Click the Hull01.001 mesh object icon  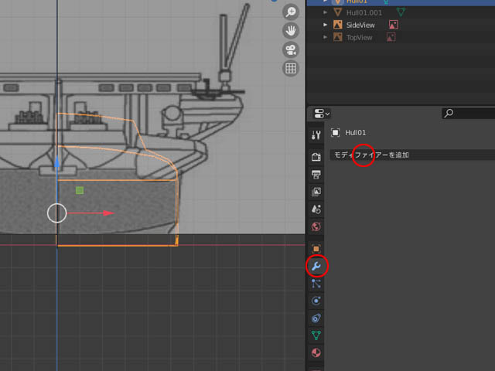tap(338, 12)
